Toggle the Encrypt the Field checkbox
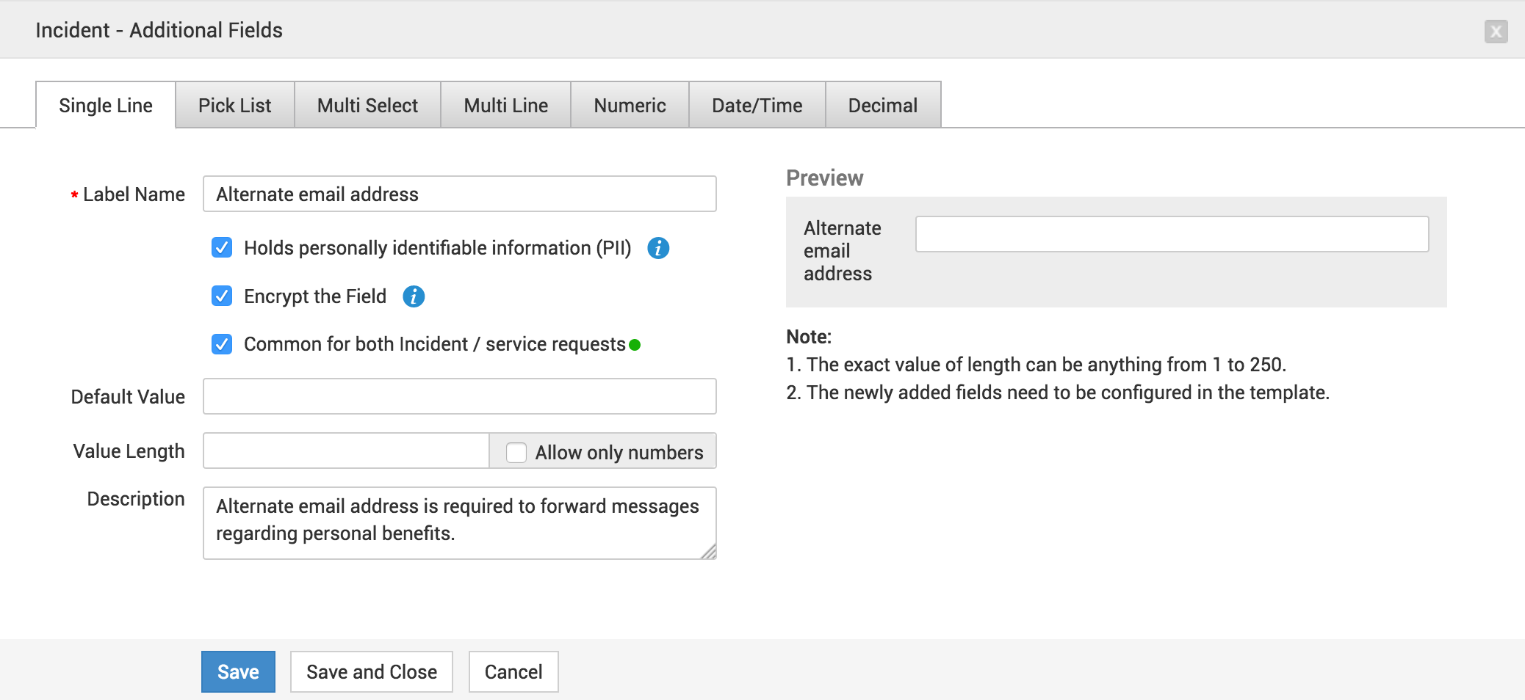This screenshot has width=1525, height=700. coord(222,296)
